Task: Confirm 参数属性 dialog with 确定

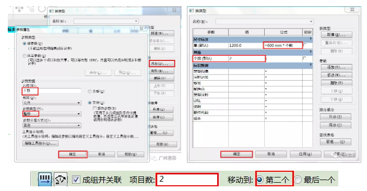Action: tap(73, 155)
